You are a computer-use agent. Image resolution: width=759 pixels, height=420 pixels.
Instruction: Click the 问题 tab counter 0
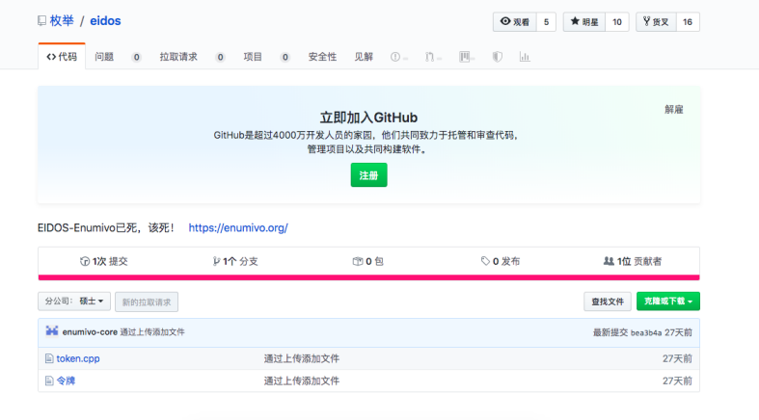click(x=137, y=57)
